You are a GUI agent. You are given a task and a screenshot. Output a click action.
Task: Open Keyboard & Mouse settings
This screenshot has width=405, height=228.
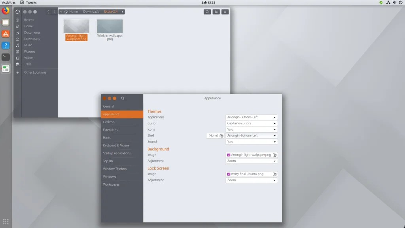point(122,145)
